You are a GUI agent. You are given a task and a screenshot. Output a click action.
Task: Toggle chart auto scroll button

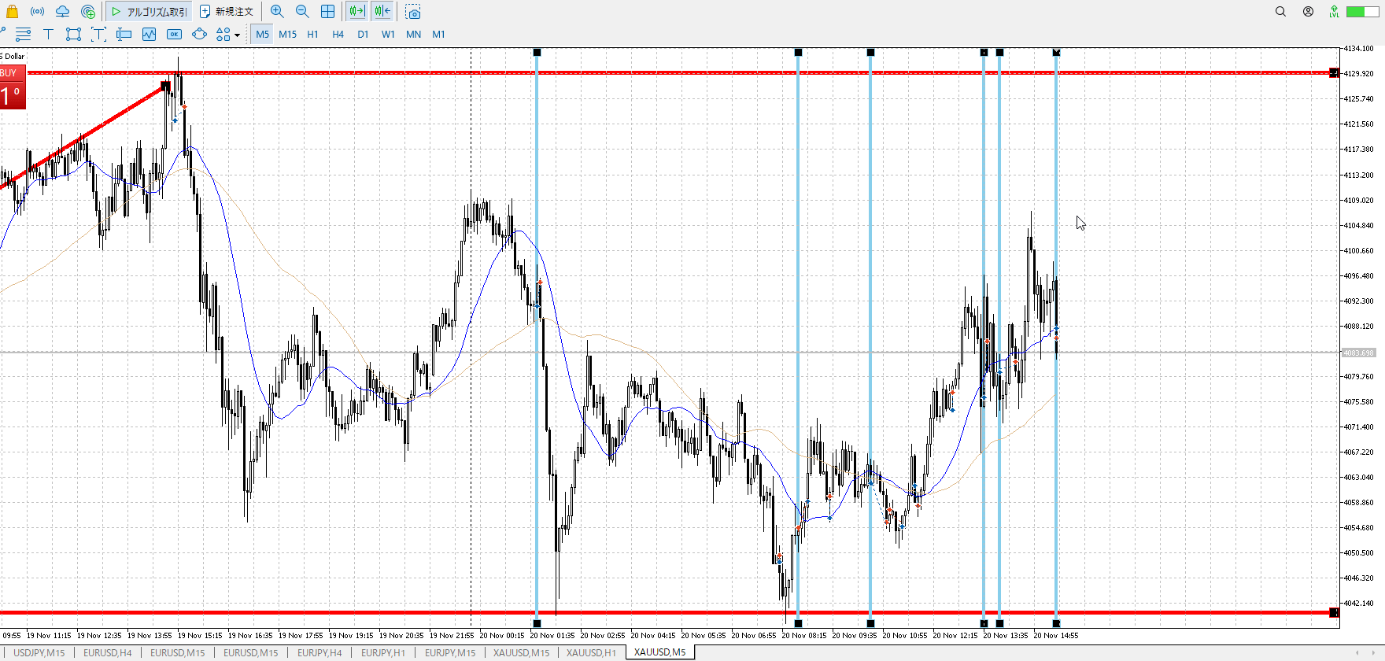click(x=356, y=11)
